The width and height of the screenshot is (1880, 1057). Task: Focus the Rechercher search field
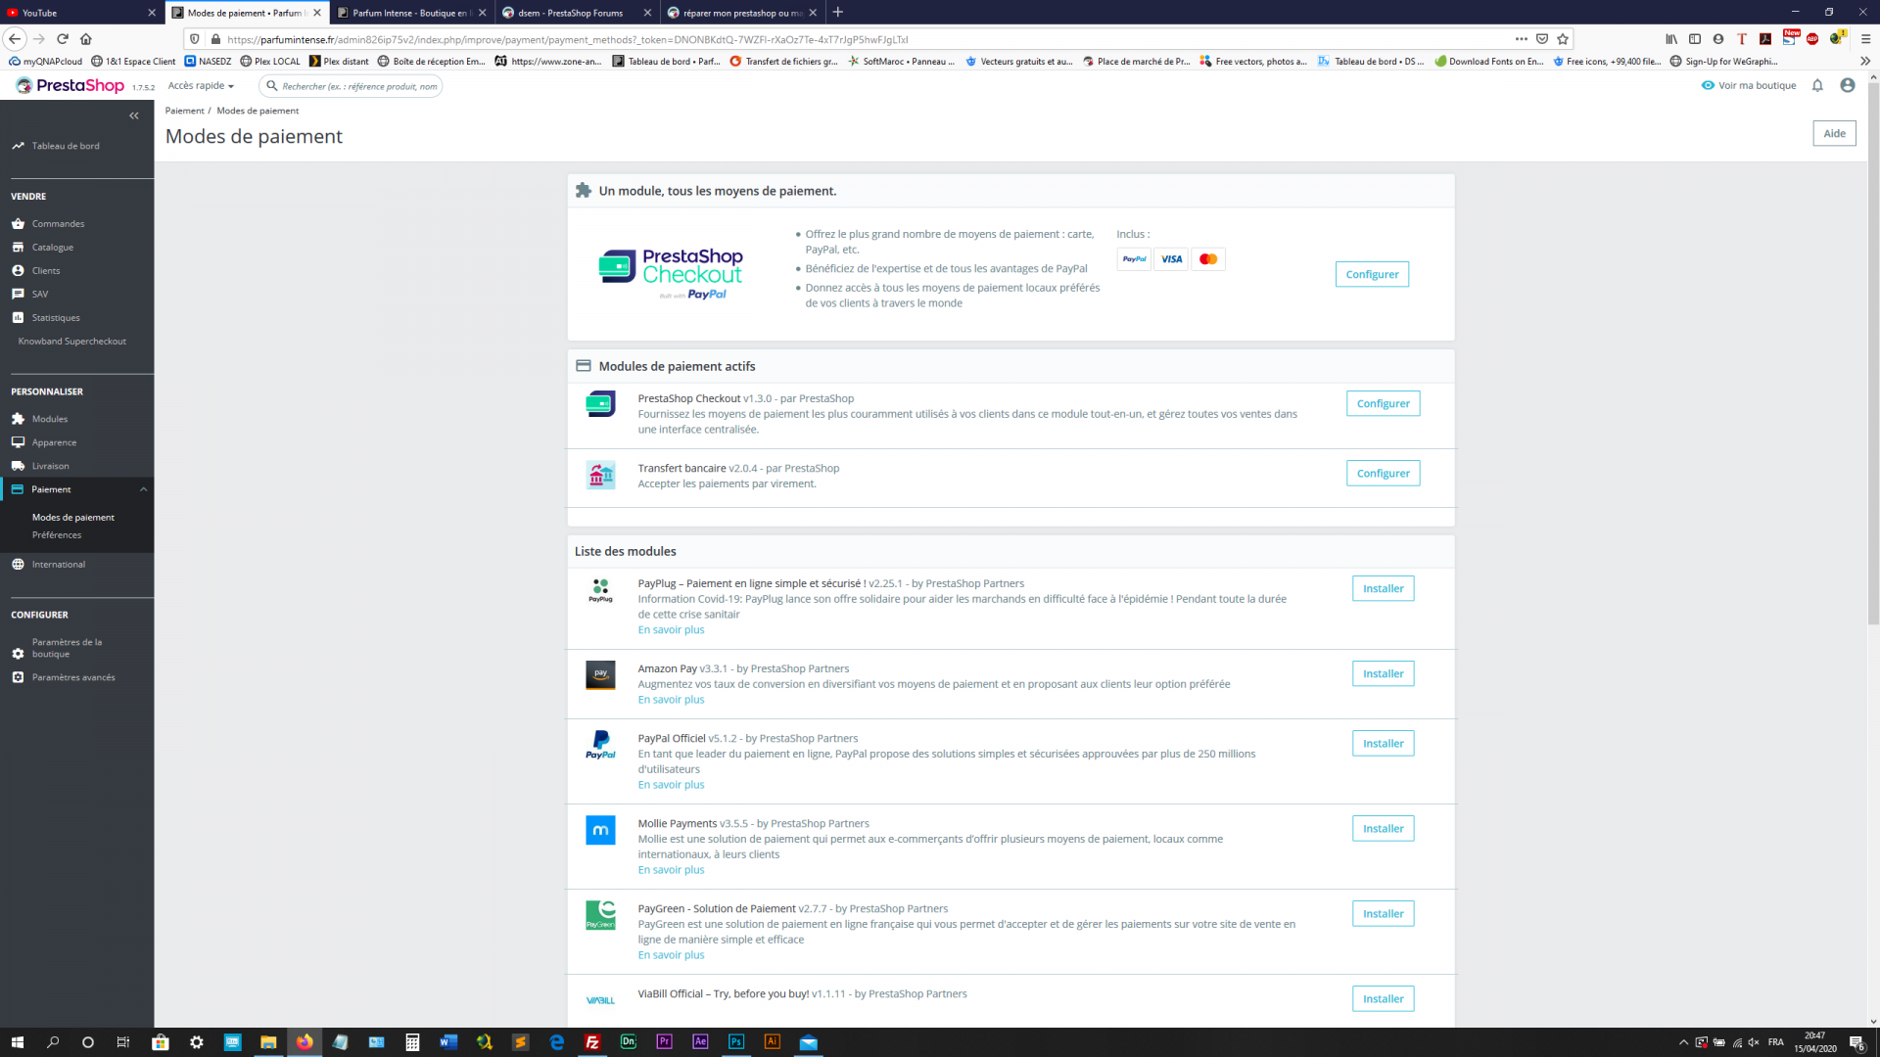(358, 86)
